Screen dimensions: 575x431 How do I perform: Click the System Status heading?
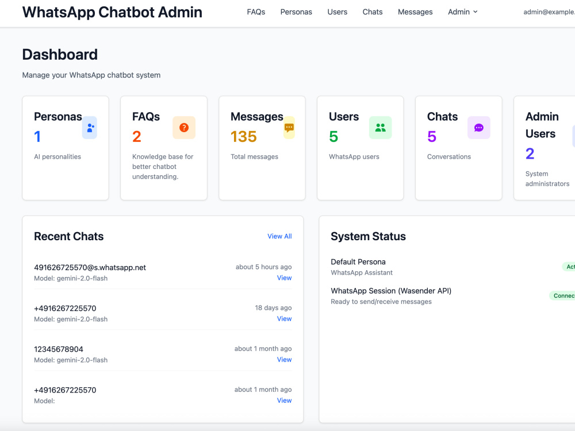click(x=368, y=236)
